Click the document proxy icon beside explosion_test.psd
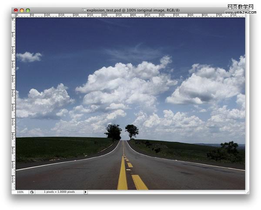 point(84,10)
